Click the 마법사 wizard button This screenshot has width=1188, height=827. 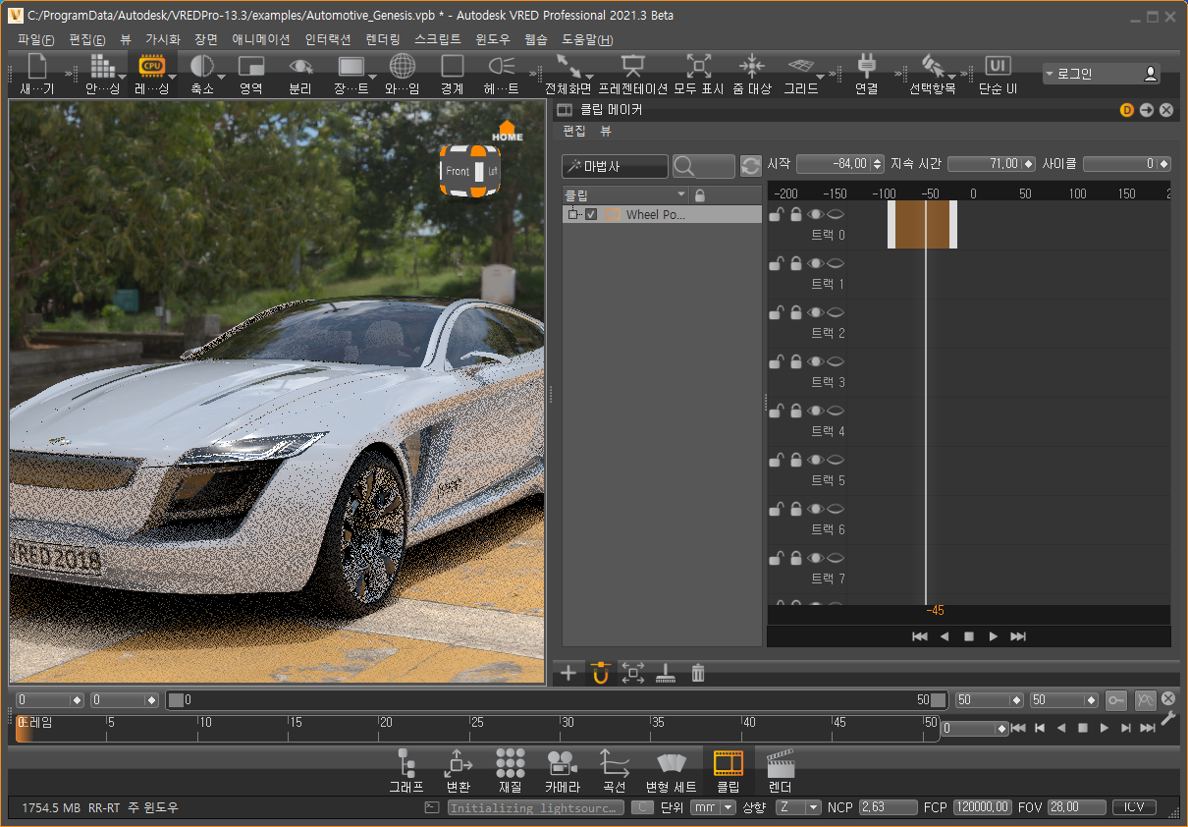tap(615, 166)
